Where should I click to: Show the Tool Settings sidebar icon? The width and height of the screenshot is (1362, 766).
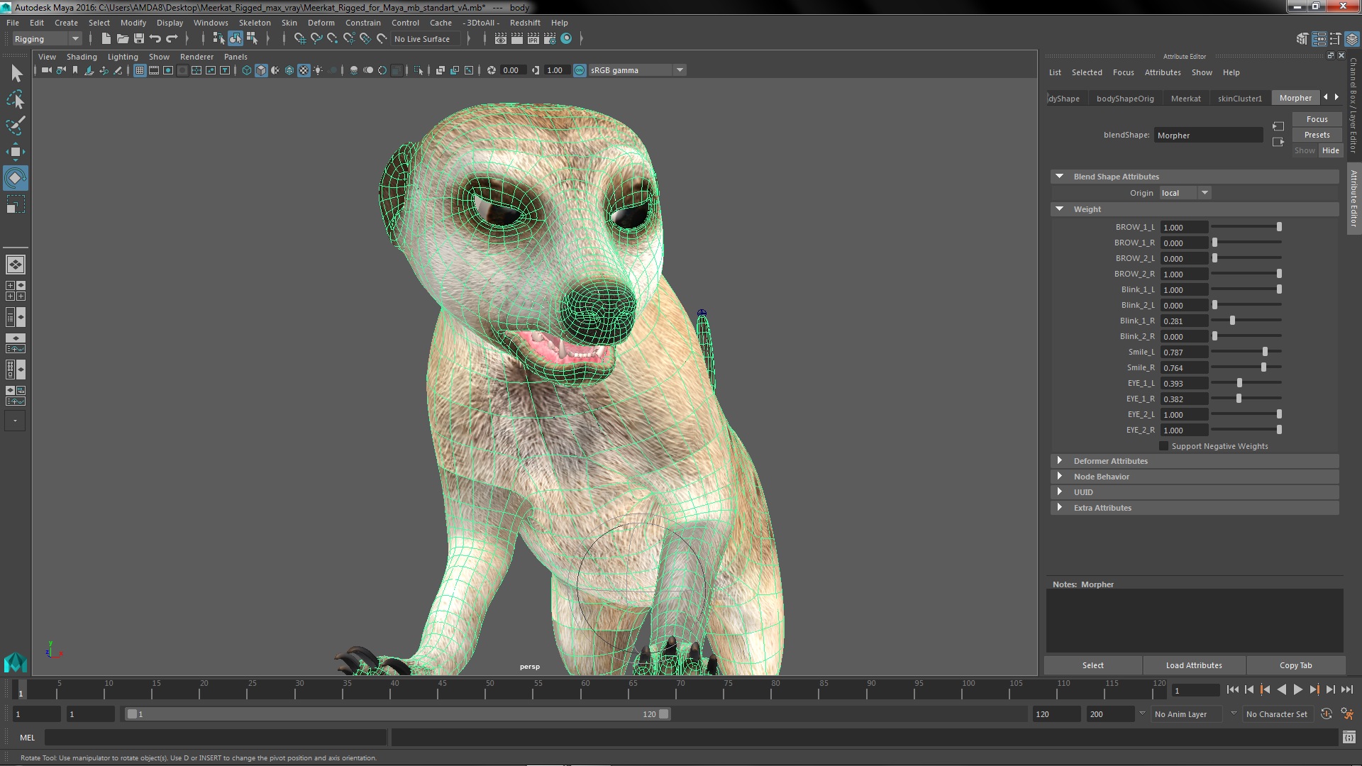pos(1335,39)
